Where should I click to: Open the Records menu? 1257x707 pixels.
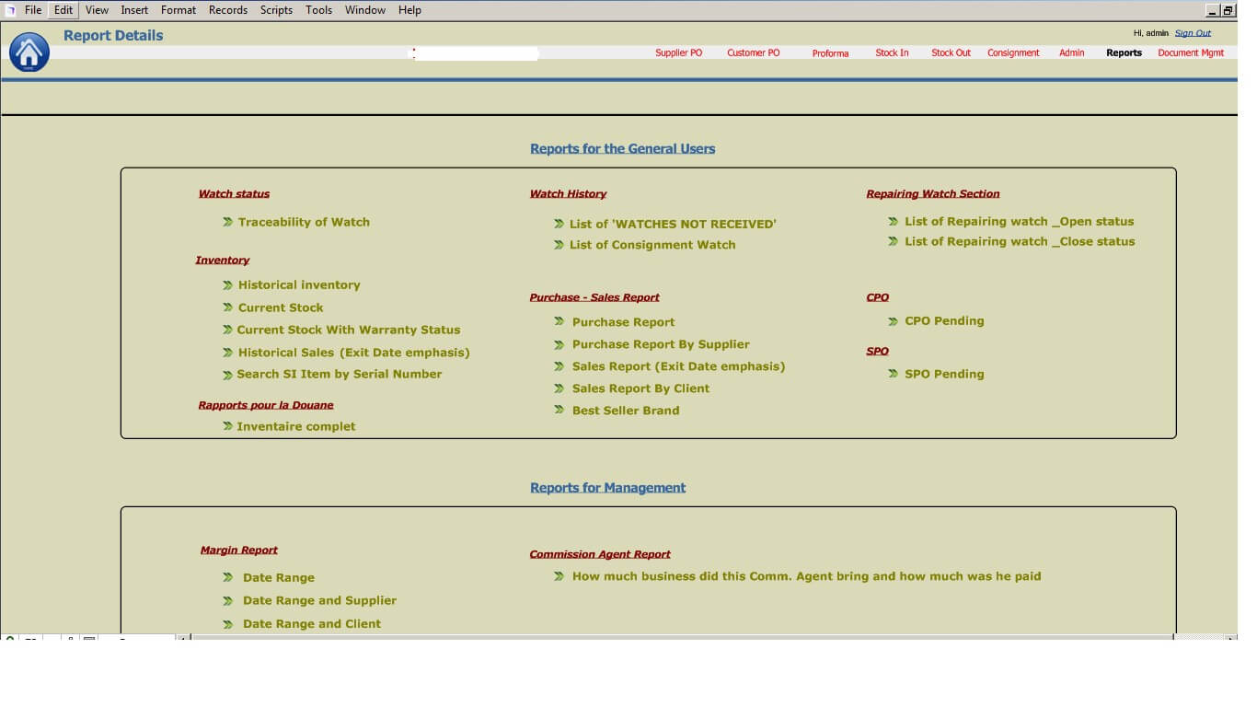click(x=227, y=10)
